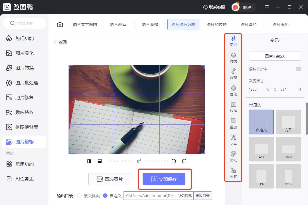This screenshot has width=308, height=205.
Task: Click the home icon beside the tabs
Action: 60,24
